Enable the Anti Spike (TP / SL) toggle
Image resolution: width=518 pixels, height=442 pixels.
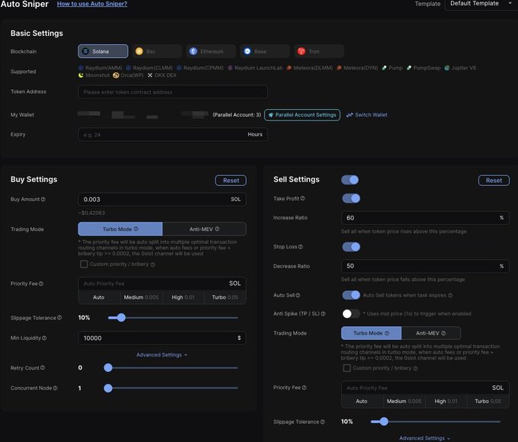pyautogui.click(x=350, y=313)
